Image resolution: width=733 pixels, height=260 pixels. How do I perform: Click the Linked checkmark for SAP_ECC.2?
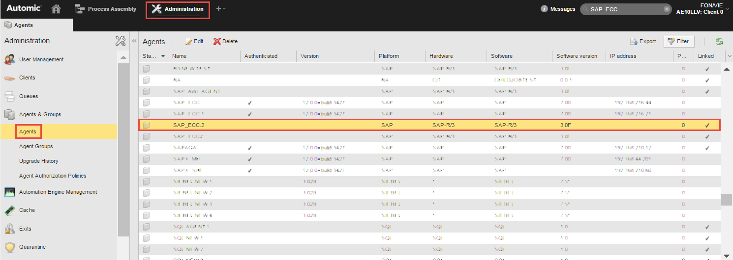[x=707, y=125]
